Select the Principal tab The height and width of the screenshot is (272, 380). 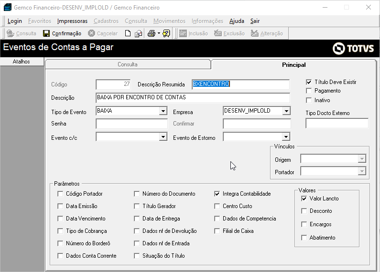(294, 65)
